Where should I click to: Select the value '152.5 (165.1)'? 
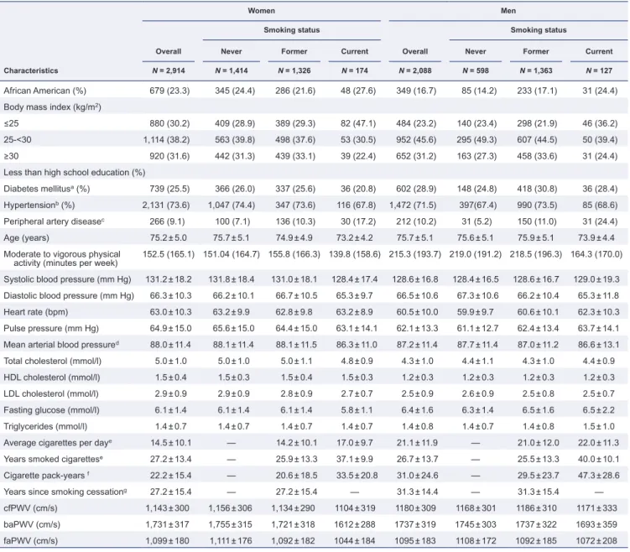[x=169, y=254]
